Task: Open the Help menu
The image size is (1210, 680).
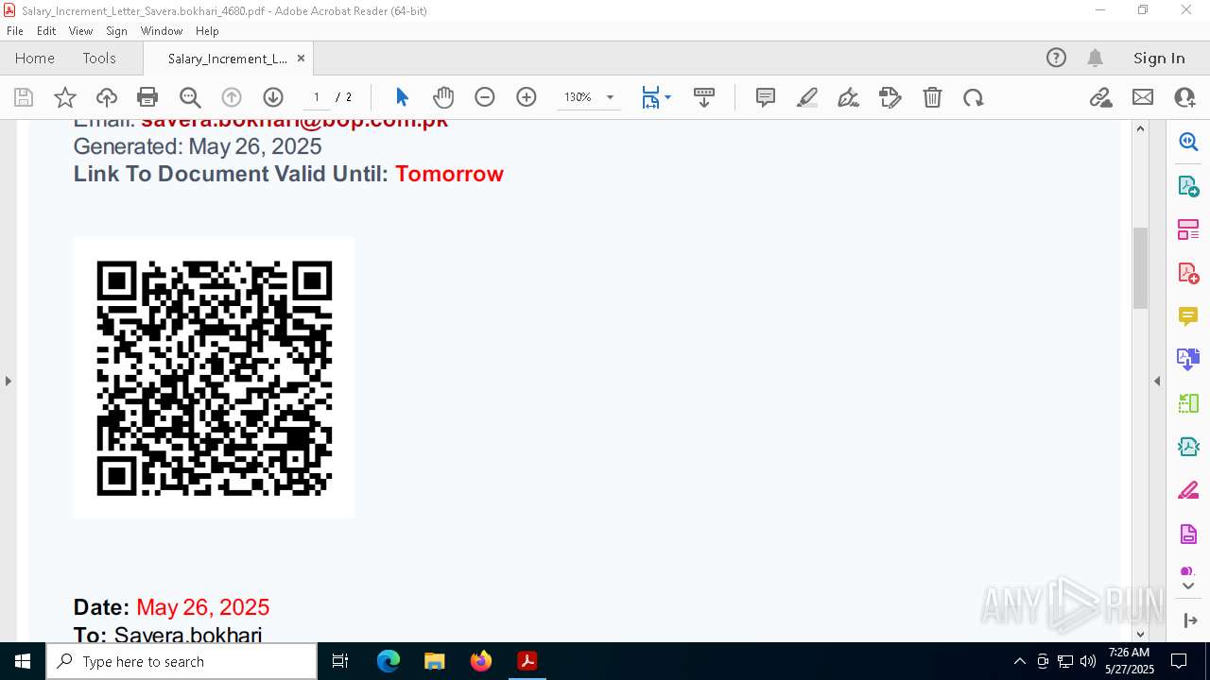Action: 207,31
